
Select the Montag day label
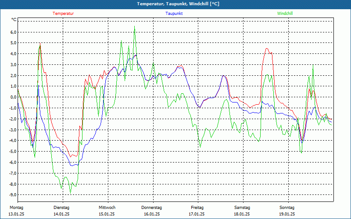click(x=17, y=207)
